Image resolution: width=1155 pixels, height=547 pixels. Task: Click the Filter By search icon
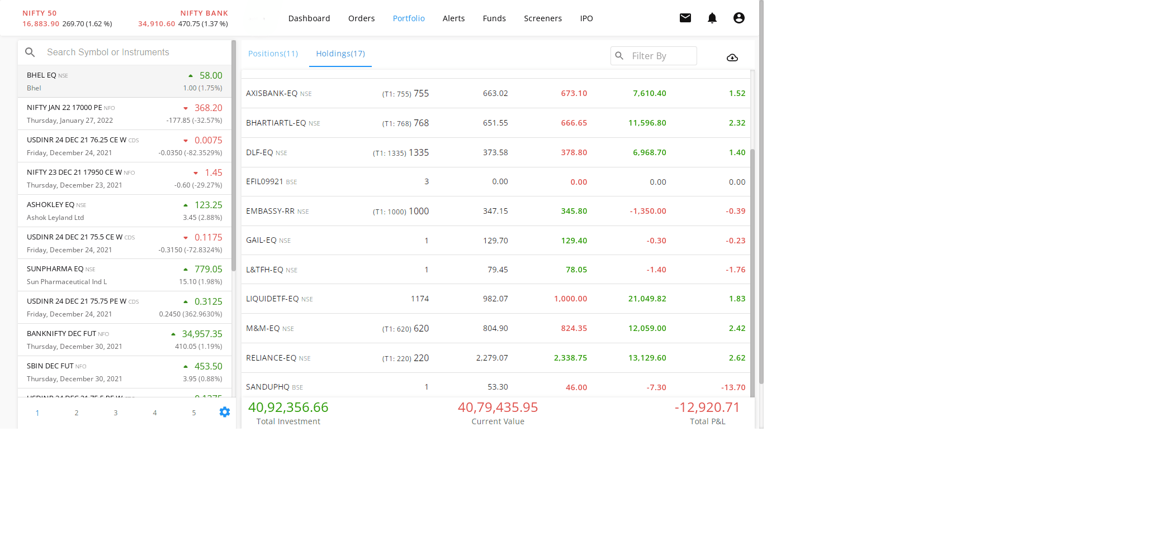pos(619,56)
